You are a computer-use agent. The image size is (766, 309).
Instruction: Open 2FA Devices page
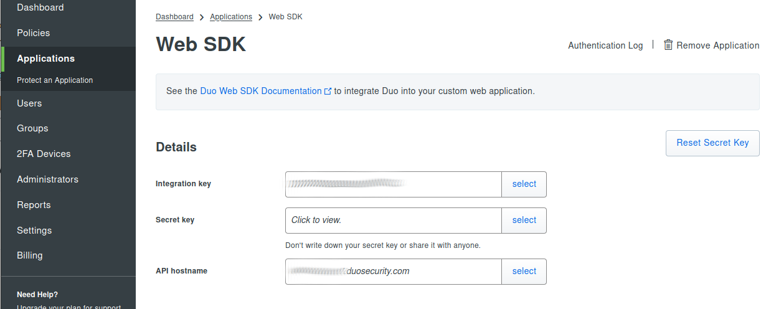tap(44, 154)
